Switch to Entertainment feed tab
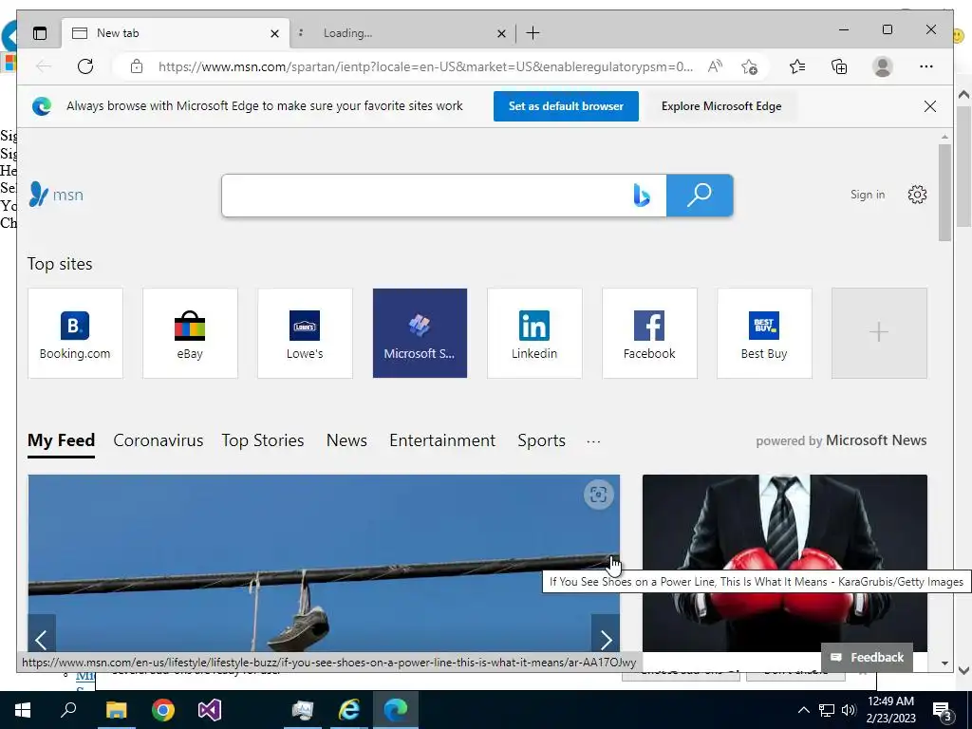 pos(442,440)
